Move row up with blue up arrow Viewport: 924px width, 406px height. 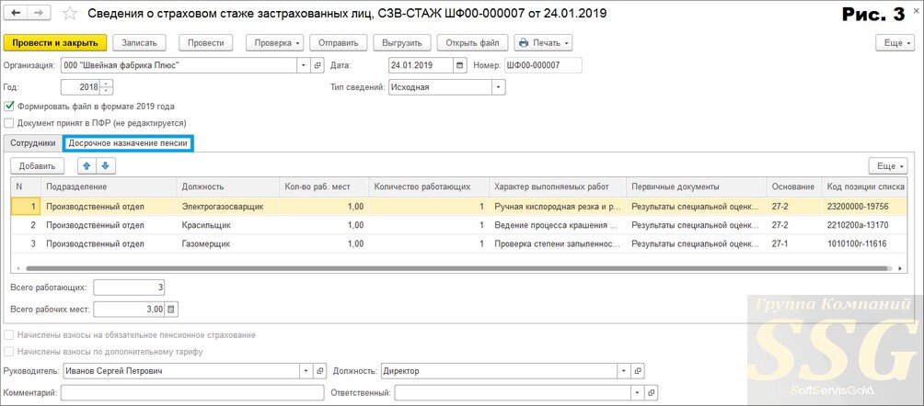click(x=87, y=166)
